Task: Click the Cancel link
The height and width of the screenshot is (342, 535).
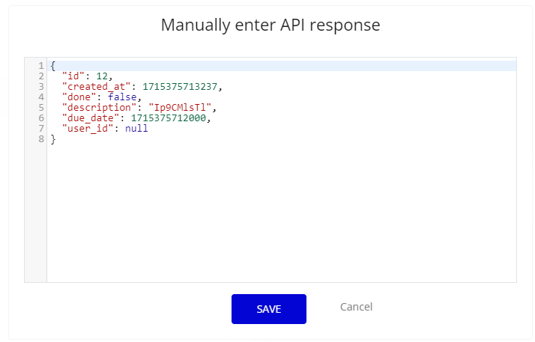Action: [356, 307]
